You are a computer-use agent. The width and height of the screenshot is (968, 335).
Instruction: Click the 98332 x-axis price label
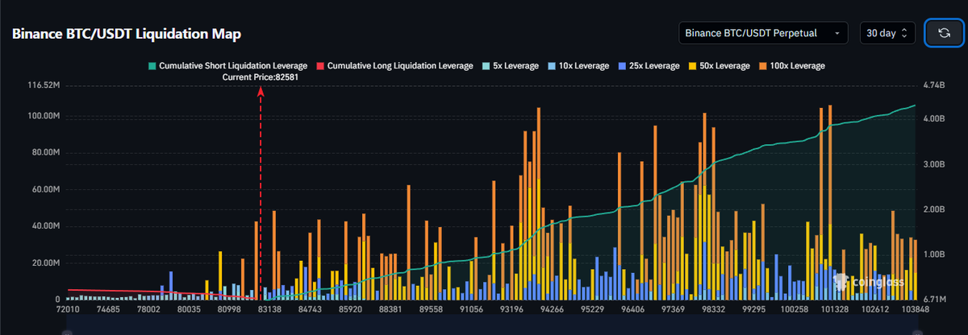(713, 309)
